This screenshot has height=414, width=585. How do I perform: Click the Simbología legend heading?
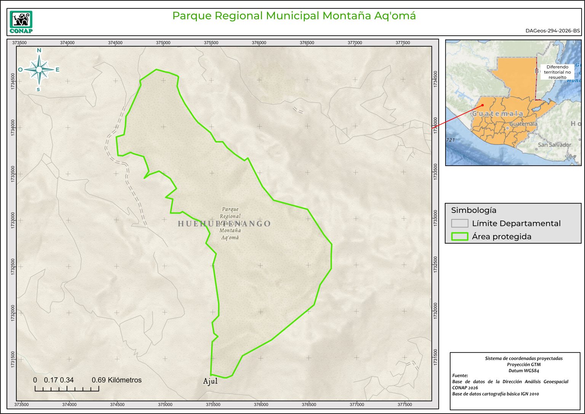click(473, 210)
